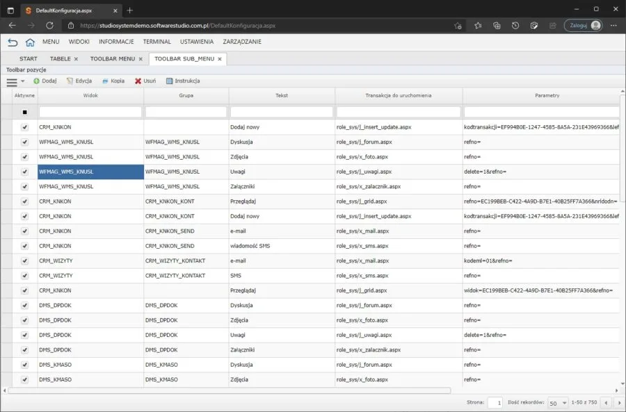This screenshot has height=412, width=626.
Task: Click the browser refresh icon
Action: (x=49, y=26)
